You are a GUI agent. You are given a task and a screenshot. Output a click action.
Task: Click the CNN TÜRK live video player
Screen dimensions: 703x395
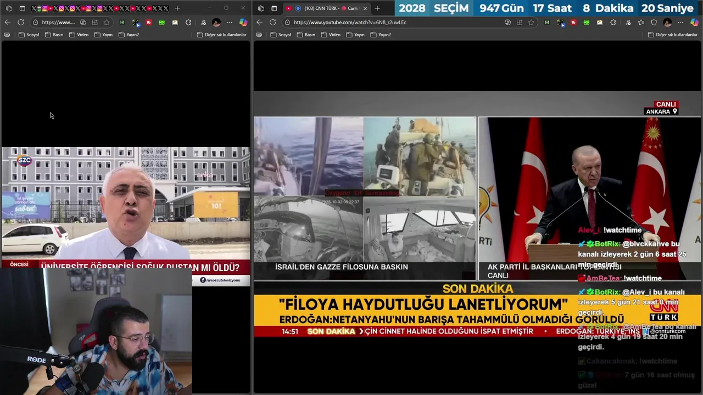[x=477, y=214]
